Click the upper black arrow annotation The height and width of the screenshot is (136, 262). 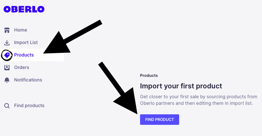[73, 36]
